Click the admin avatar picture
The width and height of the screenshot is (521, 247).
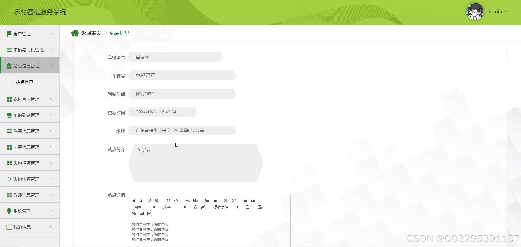475,12
